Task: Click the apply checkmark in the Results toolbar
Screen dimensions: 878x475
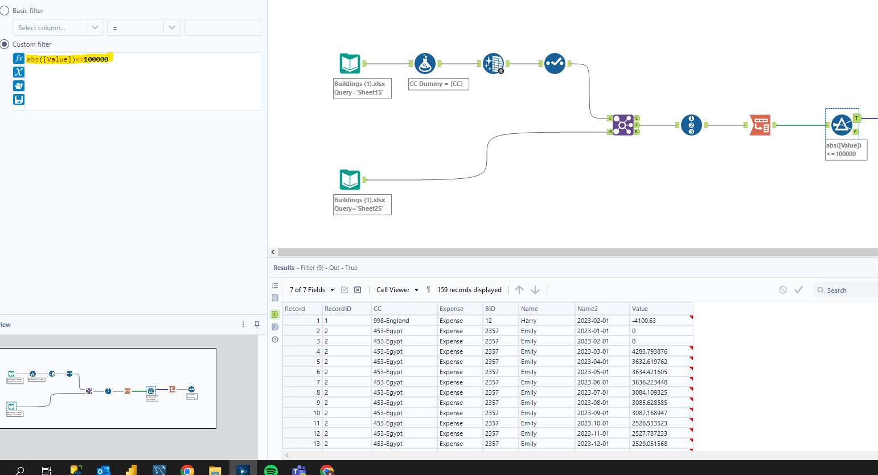Action: coord(798,289)
